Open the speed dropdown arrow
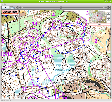The height and width of the screenshot is (102, 112). click(x=14, y=8)
